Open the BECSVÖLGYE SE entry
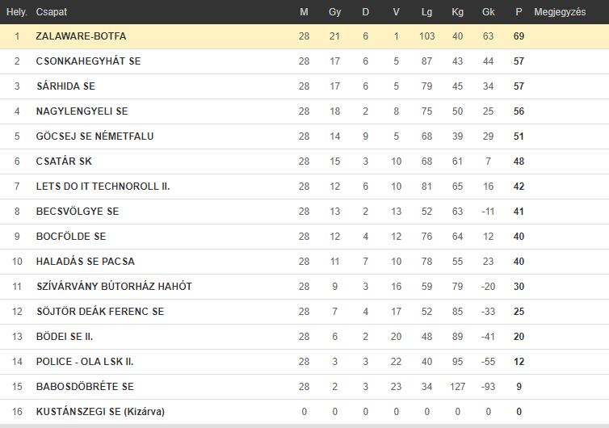The image size is (609, 428). (x=78, y=211)
